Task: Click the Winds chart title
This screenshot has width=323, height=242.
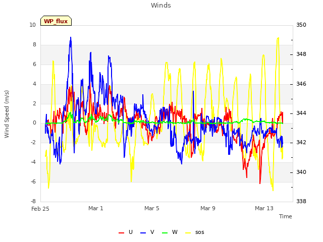Action: tap(161, 6)
